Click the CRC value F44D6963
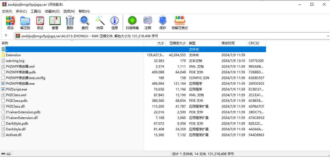 (x=256, y=135)
